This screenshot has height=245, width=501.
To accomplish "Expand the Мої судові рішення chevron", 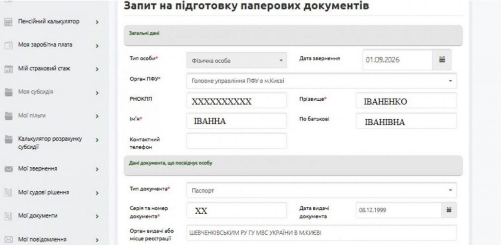I will [97, 193].
